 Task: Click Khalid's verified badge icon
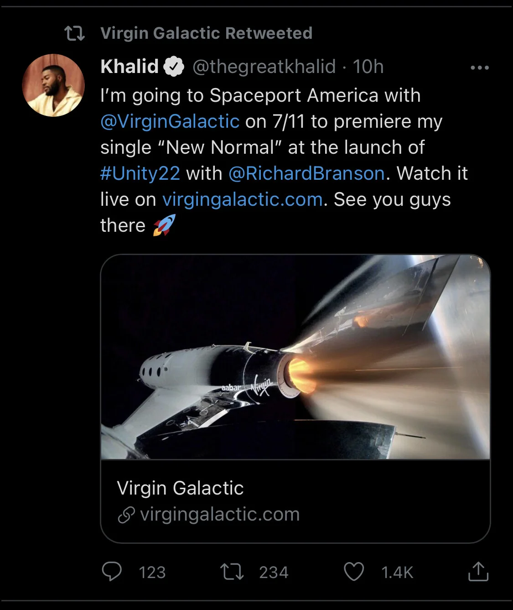coord(174,67)
